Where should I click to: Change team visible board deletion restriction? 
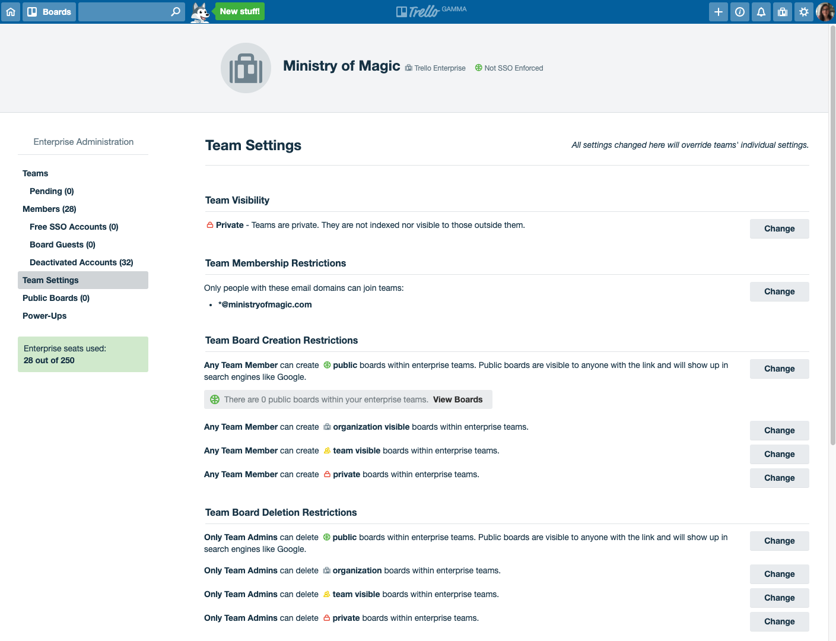tap(780, 598)
